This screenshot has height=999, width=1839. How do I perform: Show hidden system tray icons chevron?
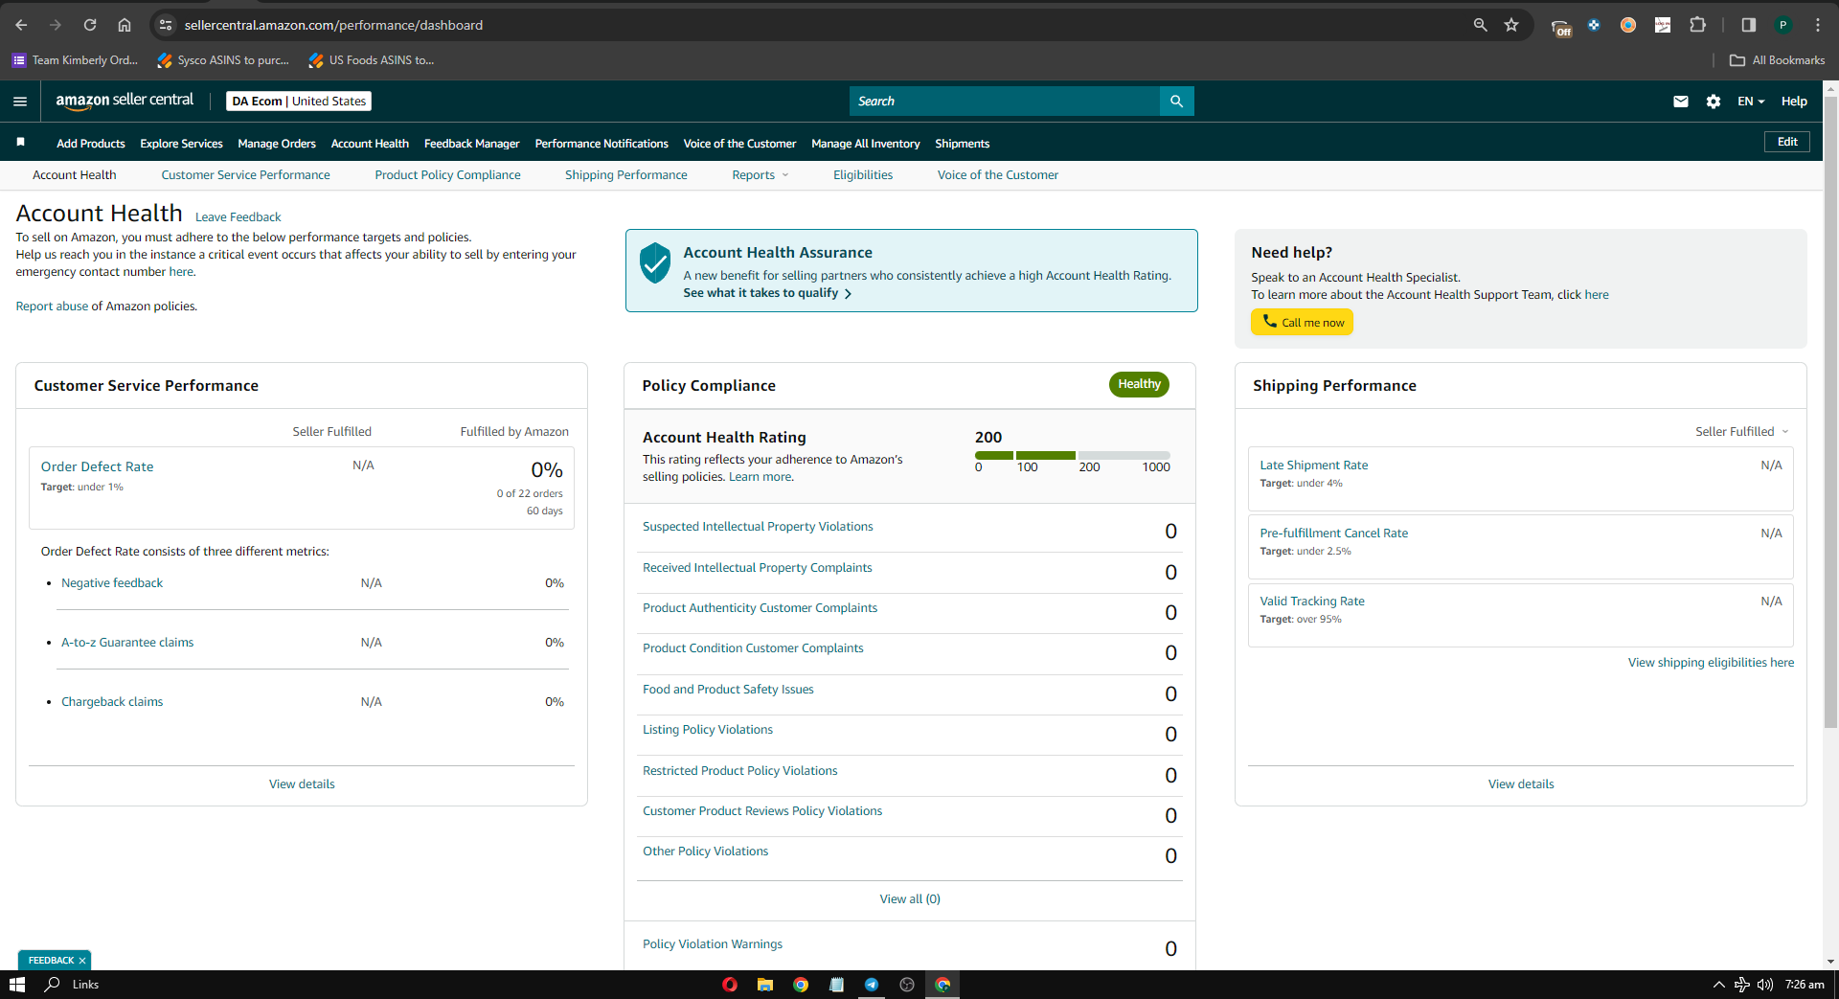click(x=1719, y=985)
